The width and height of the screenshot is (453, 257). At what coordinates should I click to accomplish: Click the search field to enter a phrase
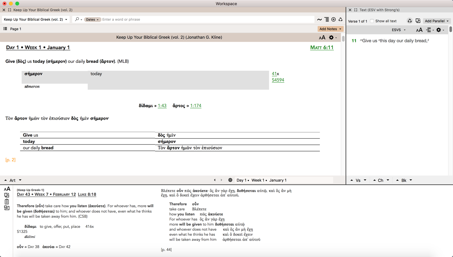tap(206, 20)
